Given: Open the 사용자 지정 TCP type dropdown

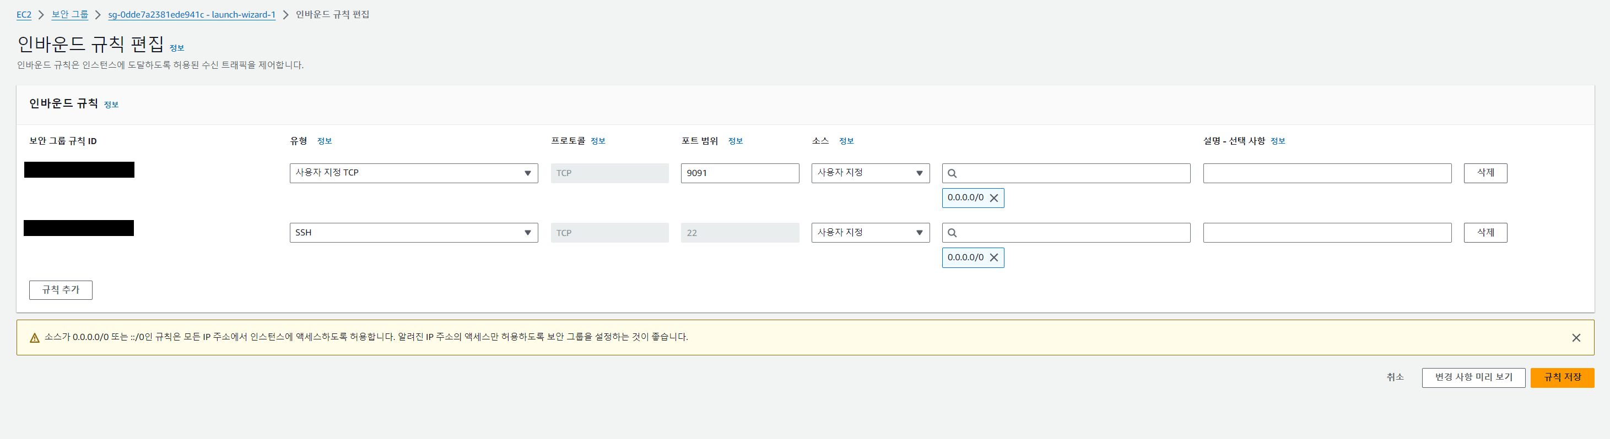Looking at the screenshot, I should (x=414, y=173).
